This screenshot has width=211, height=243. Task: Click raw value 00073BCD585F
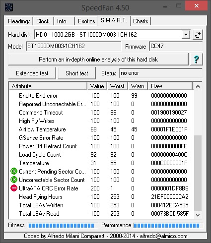coord(170,214)
